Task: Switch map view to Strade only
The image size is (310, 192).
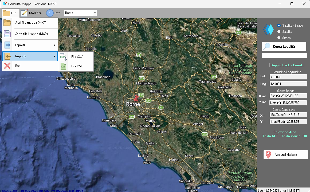Action: (x=279, y=38)
